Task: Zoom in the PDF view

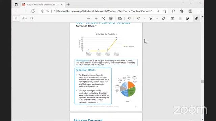Action: click(96, 18)
